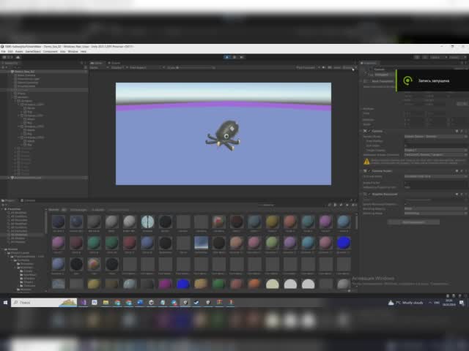Open the Layers dropdown in top toolbar

[439, 57]
